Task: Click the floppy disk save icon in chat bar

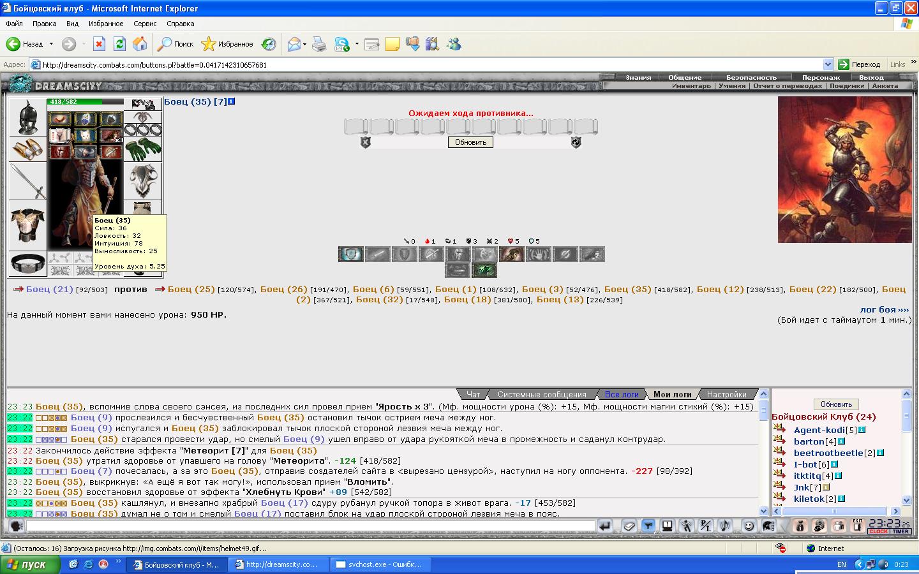Action: 667,526
